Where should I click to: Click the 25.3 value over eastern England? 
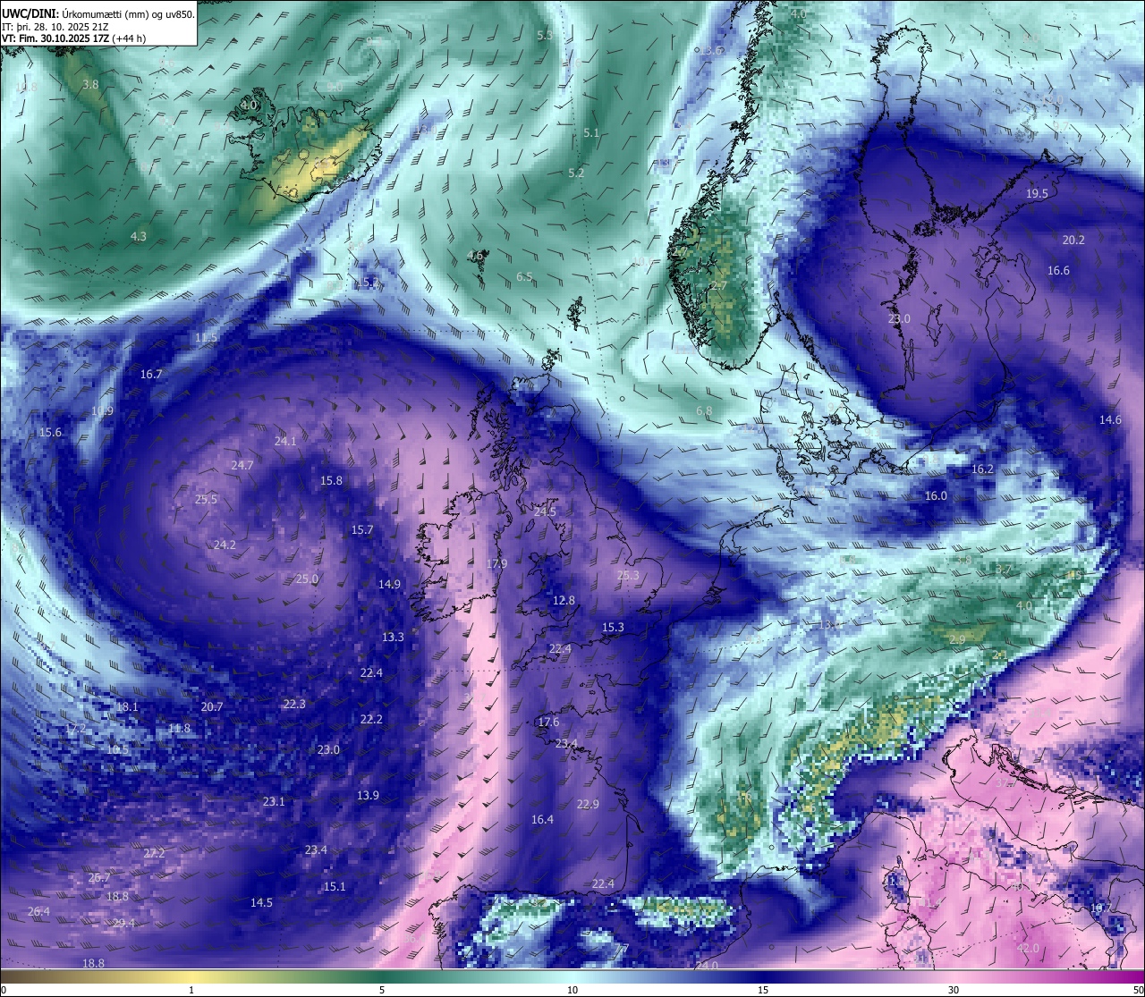point(628,576)
